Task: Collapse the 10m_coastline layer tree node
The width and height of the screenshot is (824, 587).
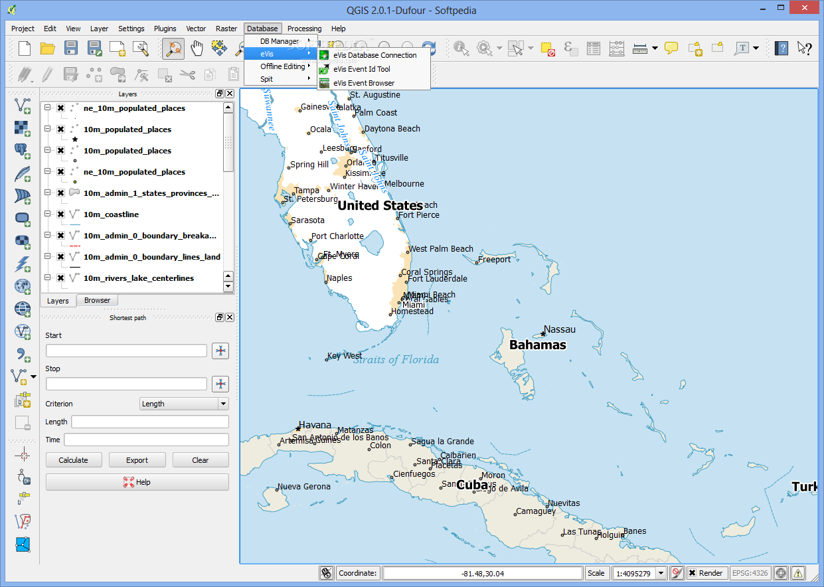Action: coord(48,214)
